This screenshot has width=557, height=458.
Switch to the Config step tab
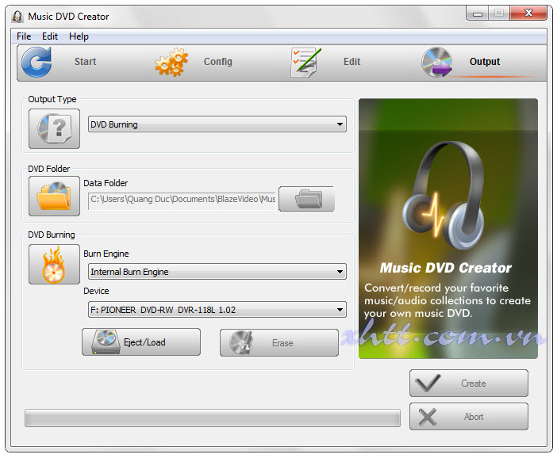[x=217, y=62]
